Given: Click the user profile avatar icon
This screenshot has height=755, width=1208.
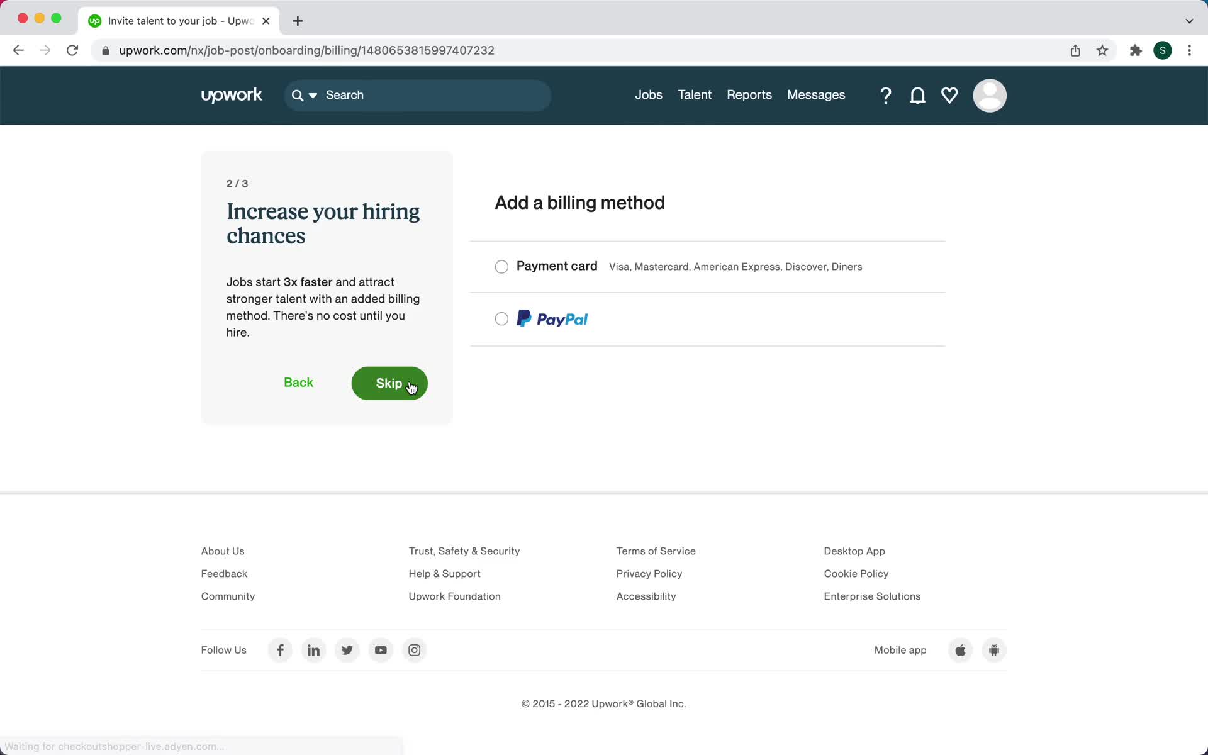Looking at the screenshot, I should coord(989,95).
